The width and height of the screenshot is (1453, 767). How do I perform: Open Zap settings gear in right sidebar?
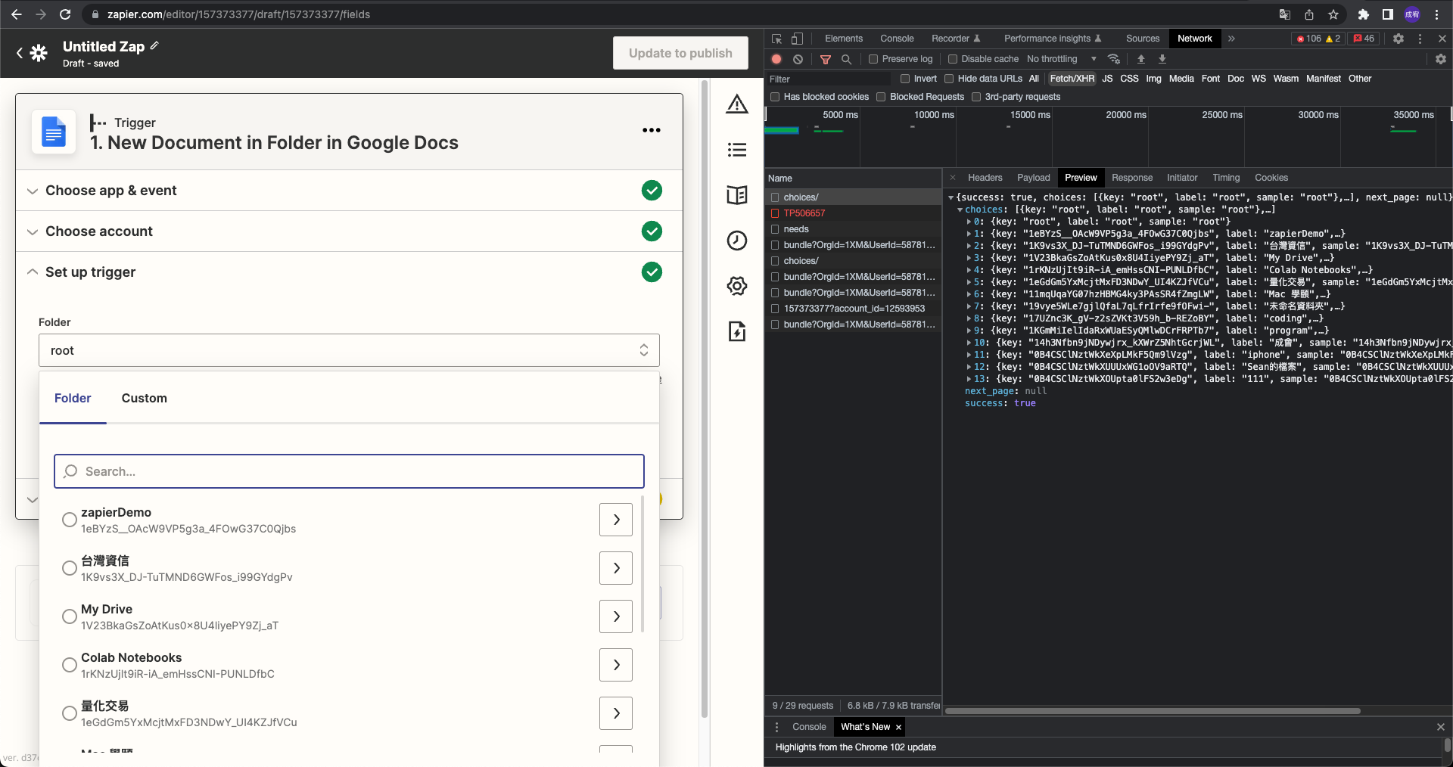[736, 286]
